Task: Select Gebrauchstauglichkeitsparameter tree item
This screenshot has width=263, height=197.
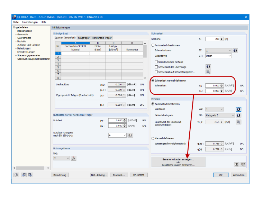Action: 34,59
